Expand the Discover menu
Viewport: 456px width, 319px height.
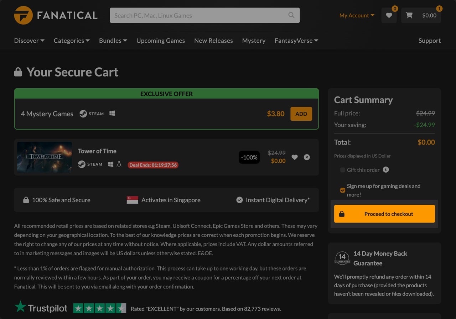(29, 41)
